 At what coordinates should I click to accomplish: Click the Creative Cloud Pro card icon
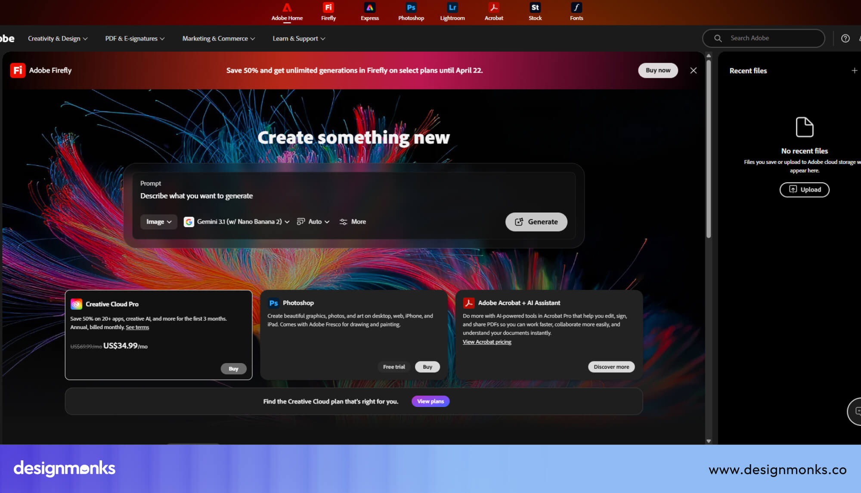click(x=76, y=304)
